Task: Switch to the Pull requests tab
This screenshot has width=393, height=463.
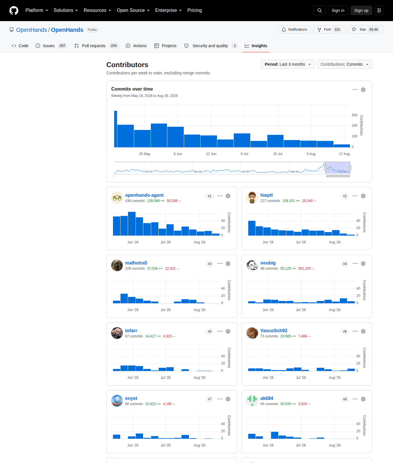Action: tap(97, 46)
